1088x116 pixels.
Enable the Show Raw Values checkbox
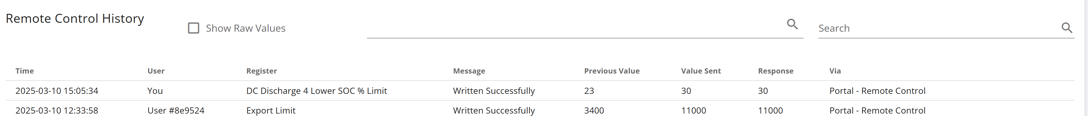[x=193, y=28]
